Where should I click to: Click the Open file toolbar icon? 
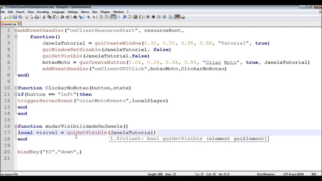(x=9, y=17)
